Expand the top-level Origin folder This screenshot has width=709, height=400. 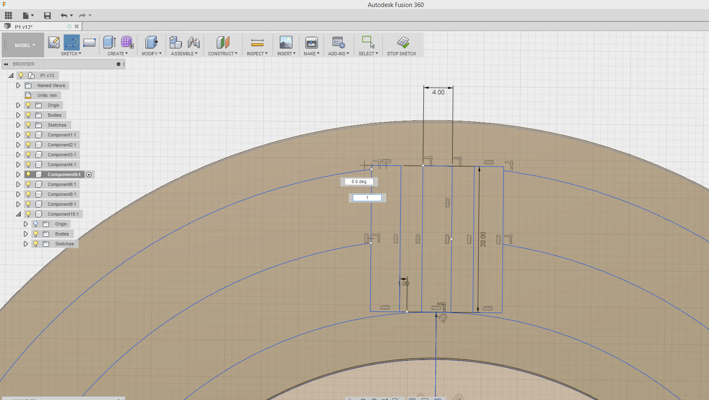[18, 105]
